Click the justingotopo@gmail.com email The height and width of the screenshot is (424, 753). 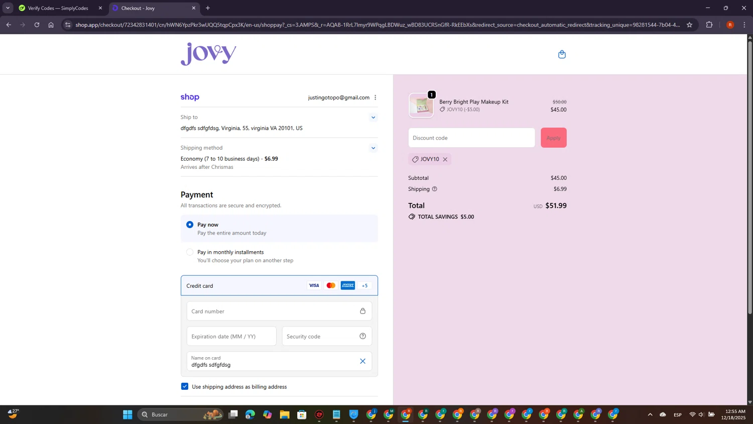339,97
